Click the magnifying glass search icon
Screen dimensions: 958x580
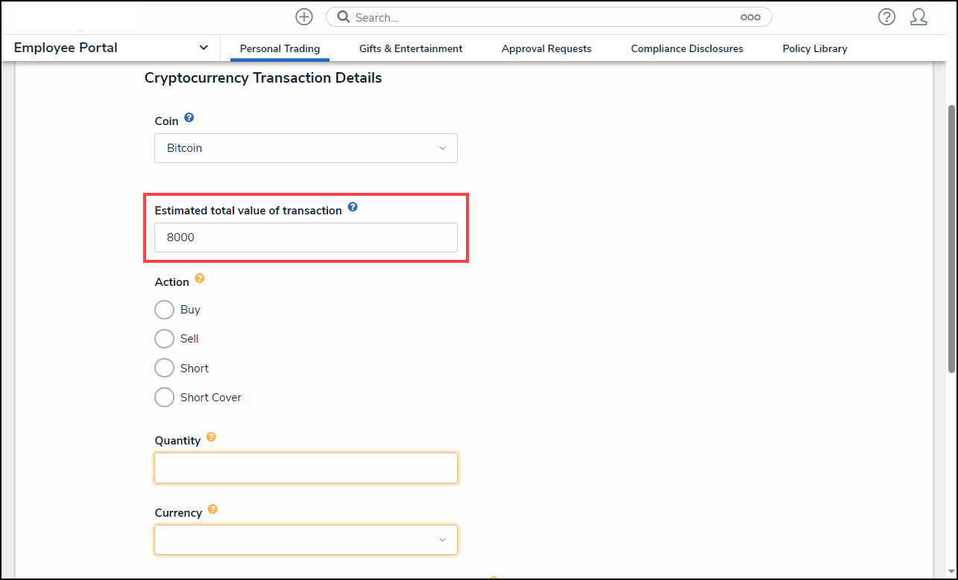[344, 17]
